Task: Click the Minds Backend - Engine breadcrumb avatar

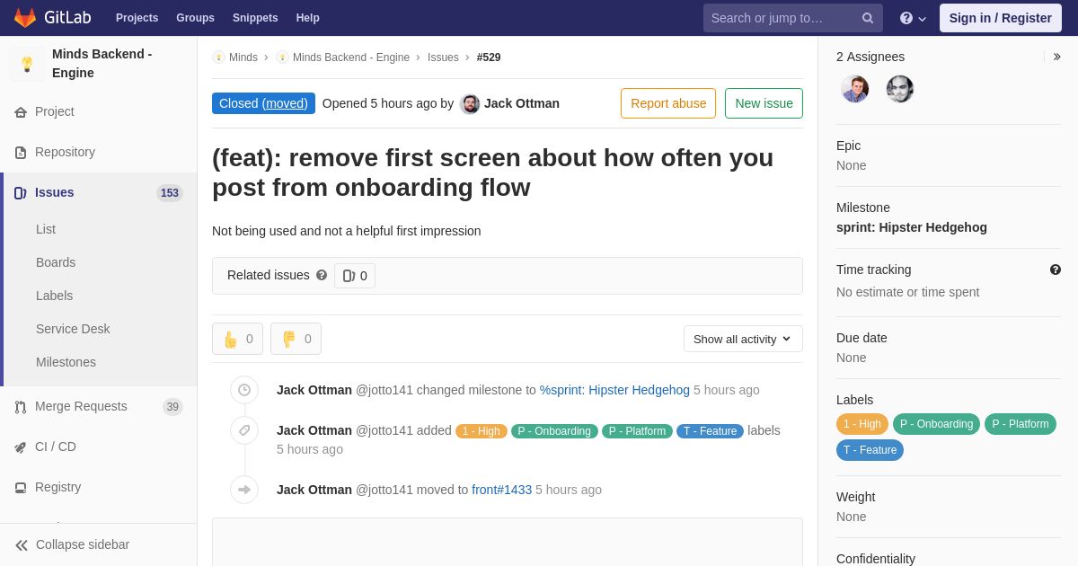Action: (x=282, y=57)
